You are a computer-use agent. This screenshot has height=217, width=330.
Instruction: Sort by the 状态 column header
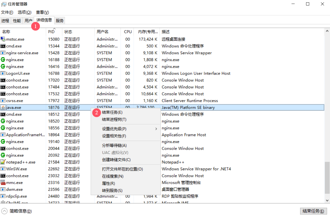(78, 32)
